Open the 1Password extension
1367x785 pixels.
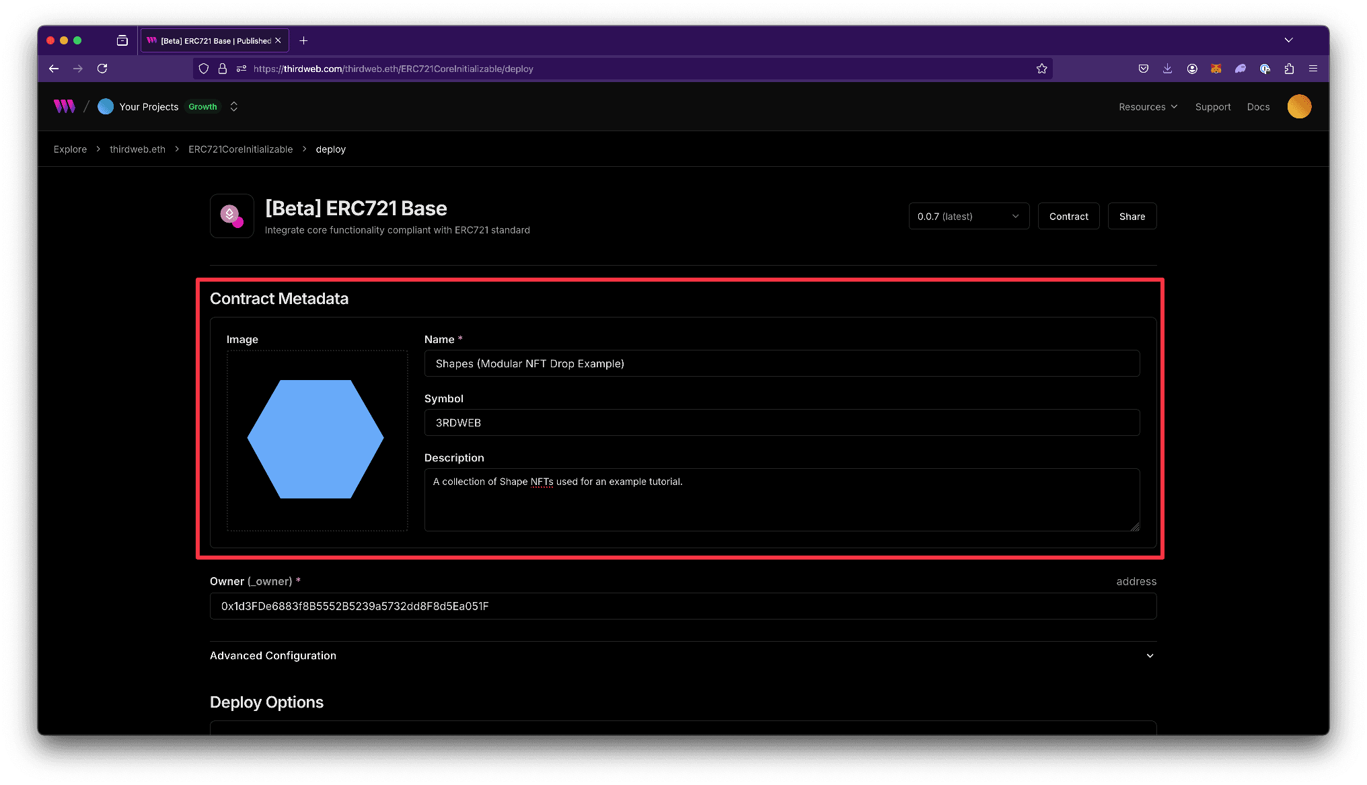1265,68
